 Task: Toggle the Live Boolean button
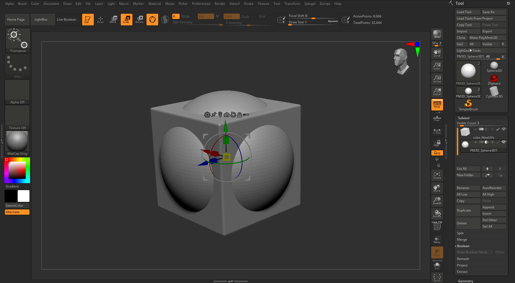67,20
